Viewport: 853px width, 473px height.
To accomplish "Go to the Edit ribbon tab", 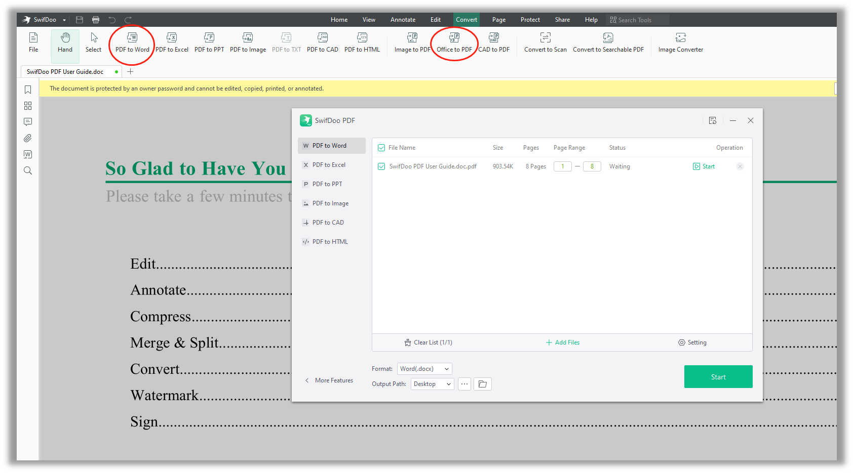I will tap(436, 20).
